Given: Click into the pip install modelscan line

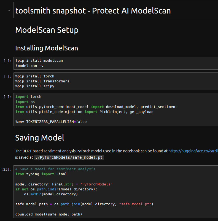Looking at the screenshot, I should 39,60.
